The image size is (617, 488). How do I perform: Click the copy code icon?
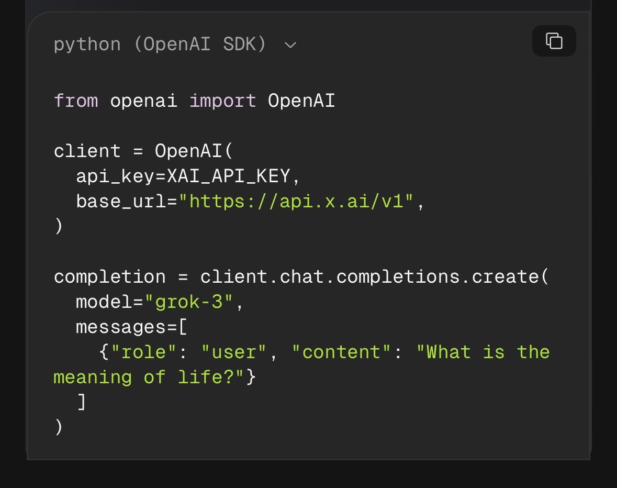[x=554, y=41]
